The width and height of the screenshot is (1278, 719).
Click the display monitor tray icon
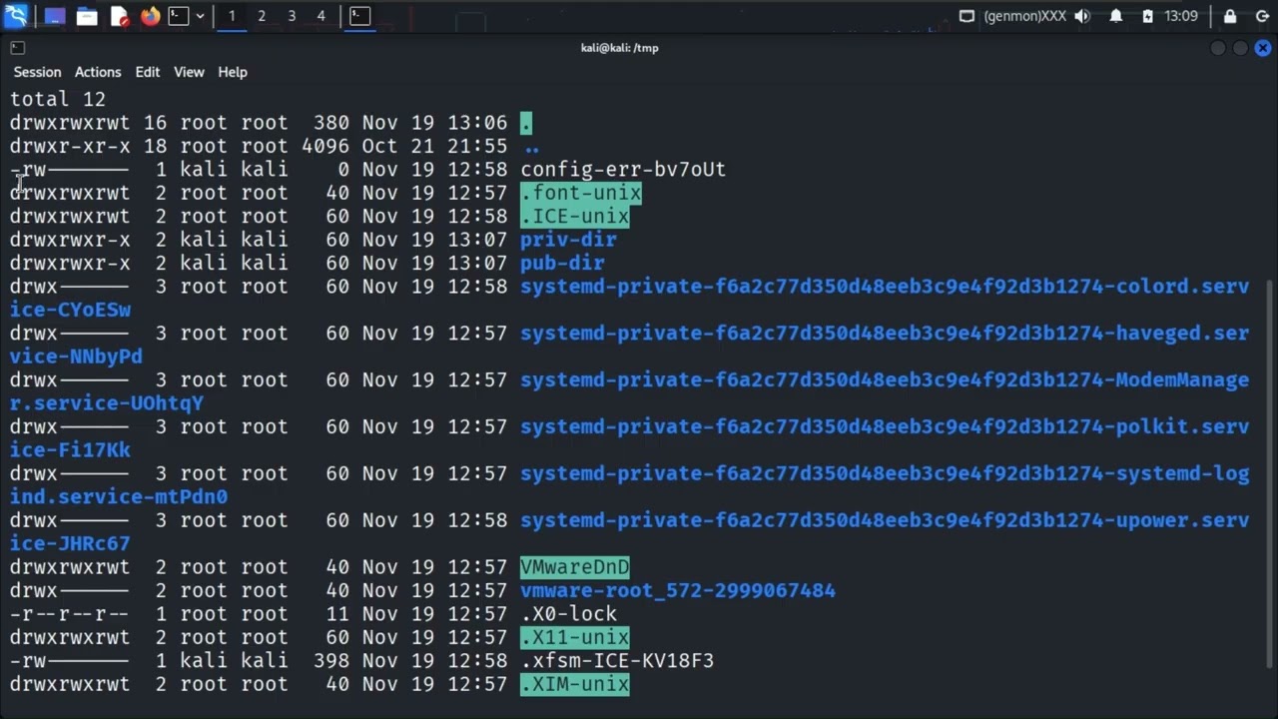click(x=966, y=16)
